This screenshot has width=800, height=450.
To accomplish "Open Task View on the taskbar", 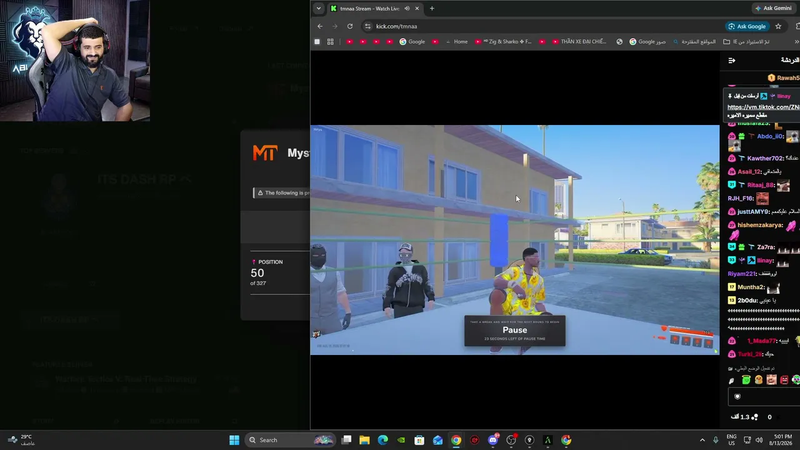I will point(347,440).
